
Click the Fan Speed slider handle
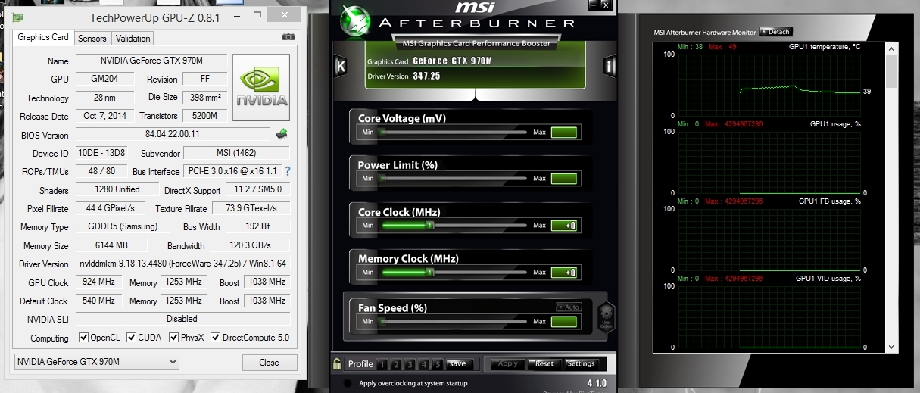[x=383, y=322]
